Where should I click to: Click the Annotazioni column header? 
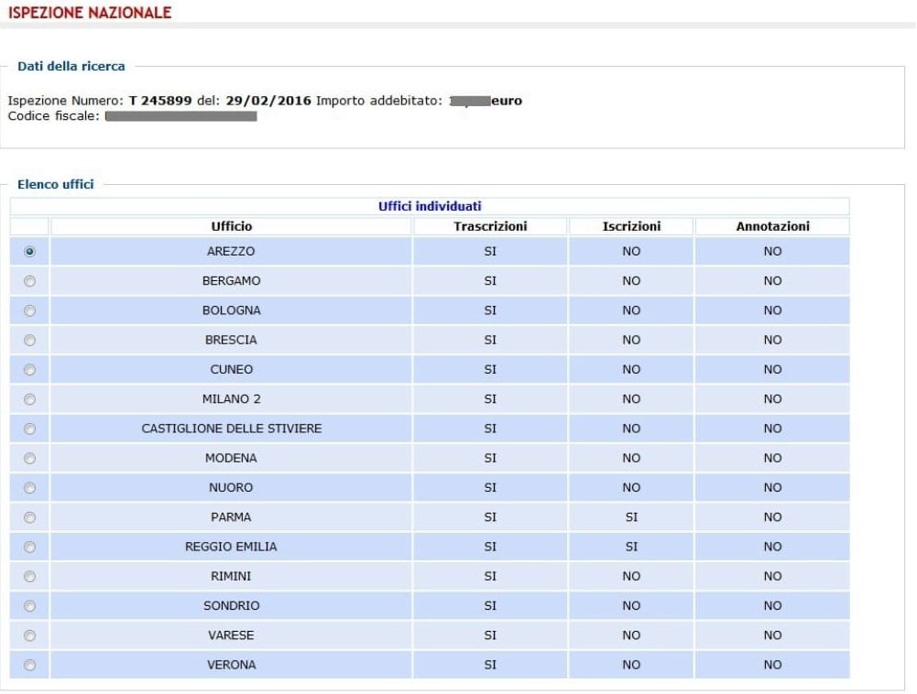click(x=772, y=226)
